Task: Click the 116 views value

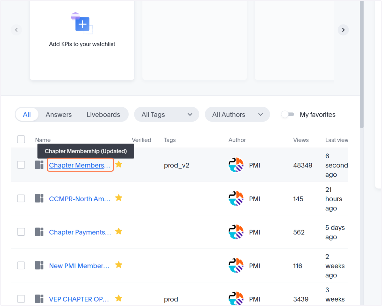Action: click(x=298, y=266)
